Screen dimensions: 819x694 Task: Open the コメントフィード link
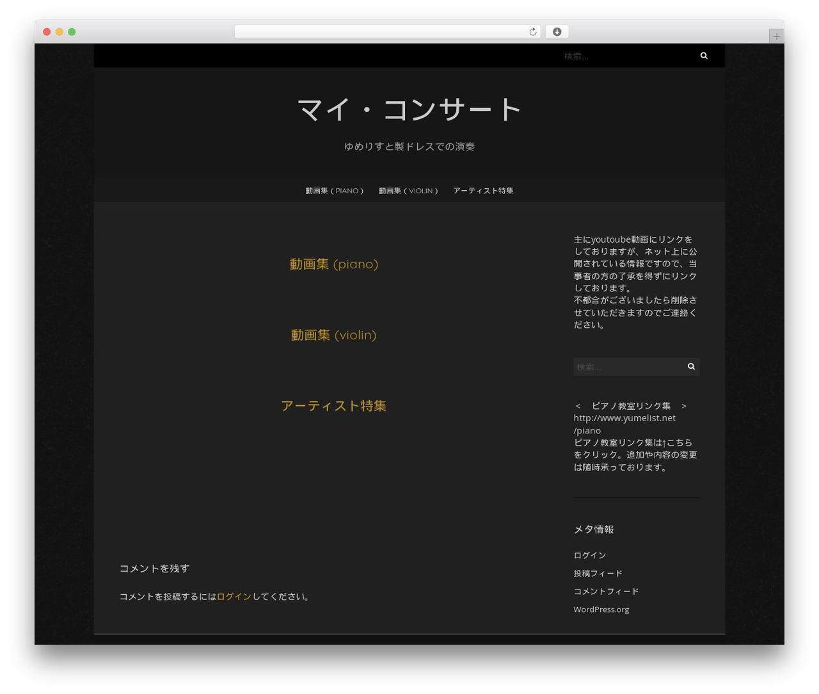607,591
